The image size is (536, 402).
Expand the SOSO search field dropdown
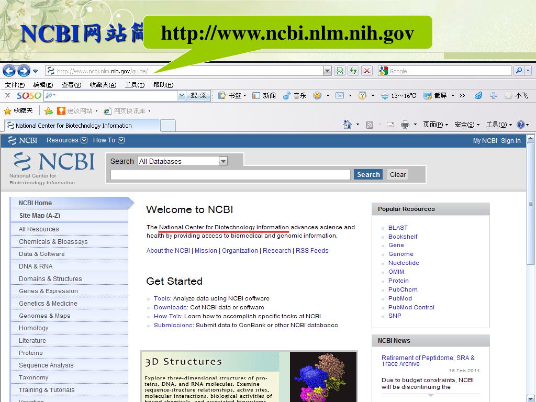[182, 95]
